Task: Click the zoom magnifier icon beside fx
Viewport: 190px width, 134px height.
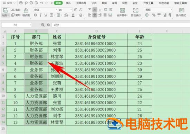Action: tap(42, 25)
